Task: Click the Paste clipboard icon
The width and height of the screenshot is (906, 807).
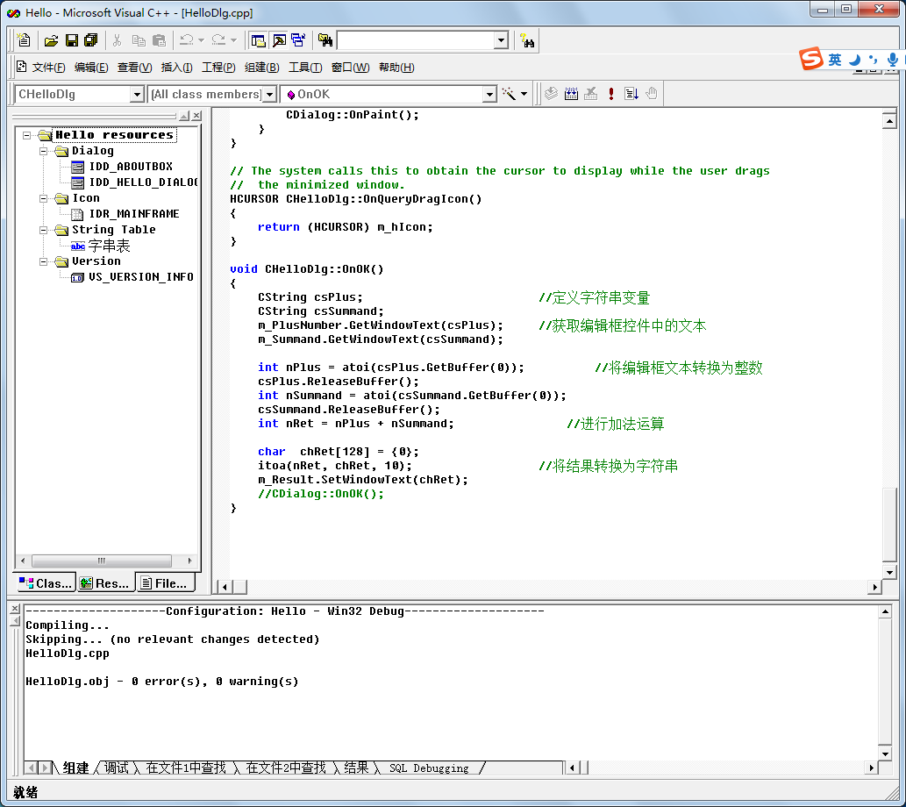Action: (x=159, y=40)
